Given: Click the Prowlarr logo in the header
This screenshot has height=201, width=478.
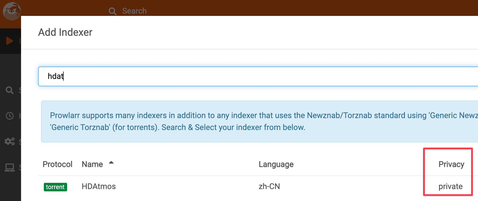Looking at the screenshot, I should tap(11, 11).
